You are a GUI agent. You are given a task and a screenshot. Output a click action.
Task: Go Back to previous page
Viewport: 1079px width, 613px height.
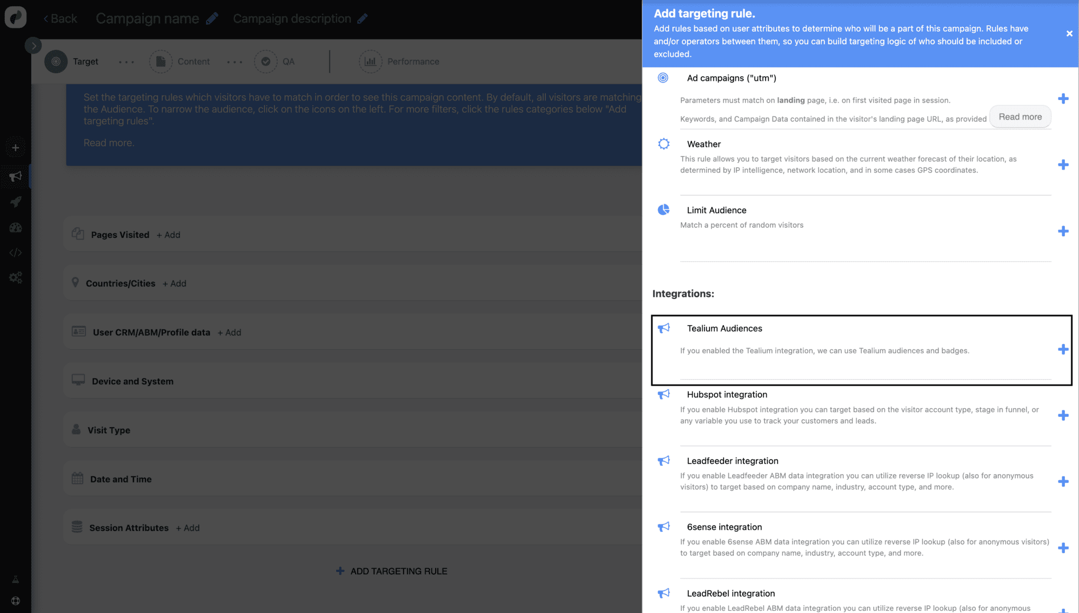(60, 19)
